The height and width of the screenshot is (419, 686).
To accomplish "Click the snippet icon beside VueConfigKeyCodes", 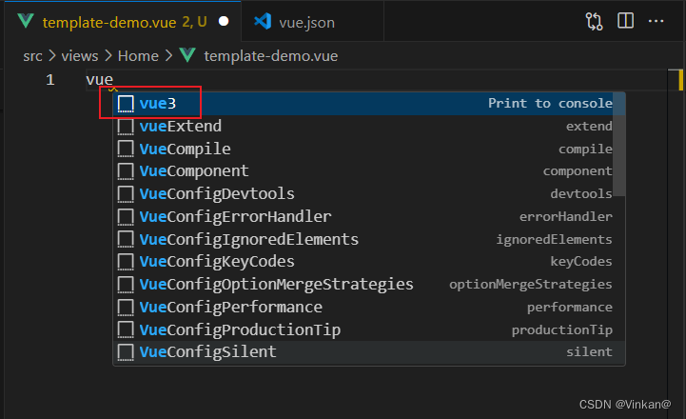I will (126, 262).
